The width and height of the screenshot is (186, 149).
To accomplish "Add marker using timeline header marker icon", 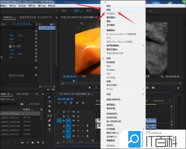I will click(77, 103).
